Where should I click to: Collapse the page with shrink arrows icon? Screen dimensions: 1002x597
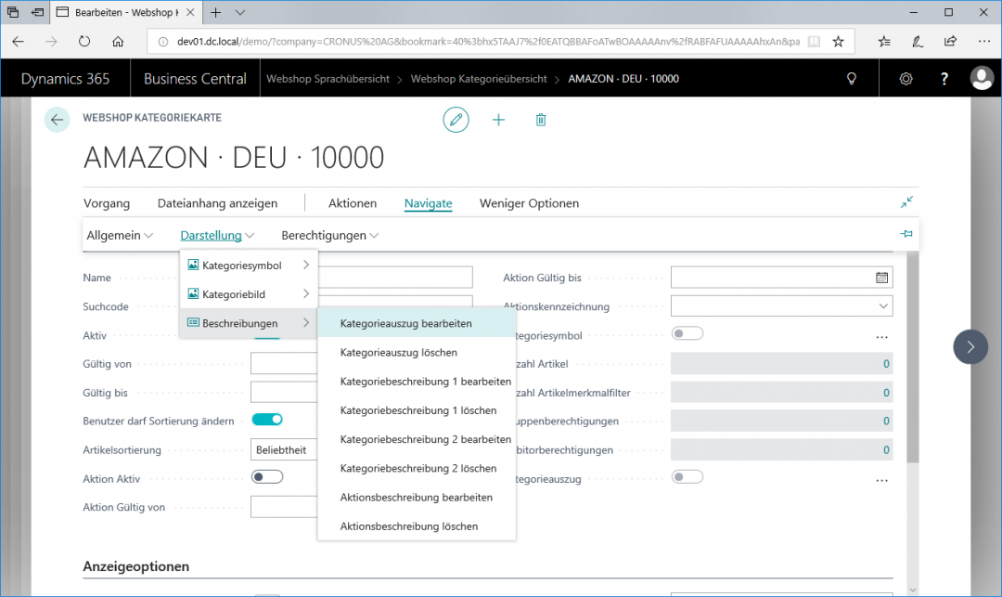point(906,202)
